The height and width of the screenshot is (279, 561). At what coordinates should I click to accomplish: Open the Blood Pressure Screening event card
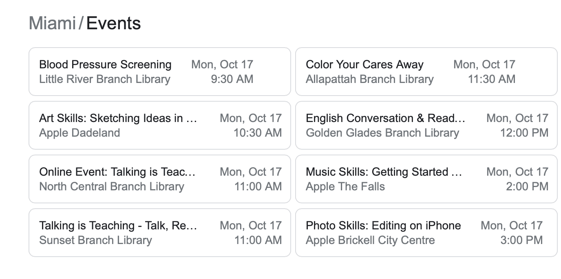coord(160,72)
